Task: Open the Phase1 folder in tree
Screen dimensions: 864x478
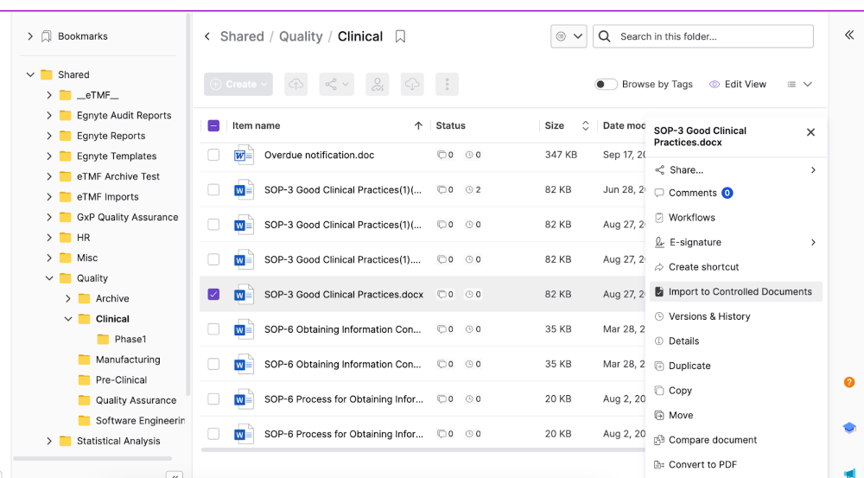Action: tap(130, 339)
